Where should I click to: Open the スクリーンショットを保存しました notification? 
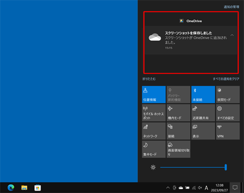click(x=191, y=40)
